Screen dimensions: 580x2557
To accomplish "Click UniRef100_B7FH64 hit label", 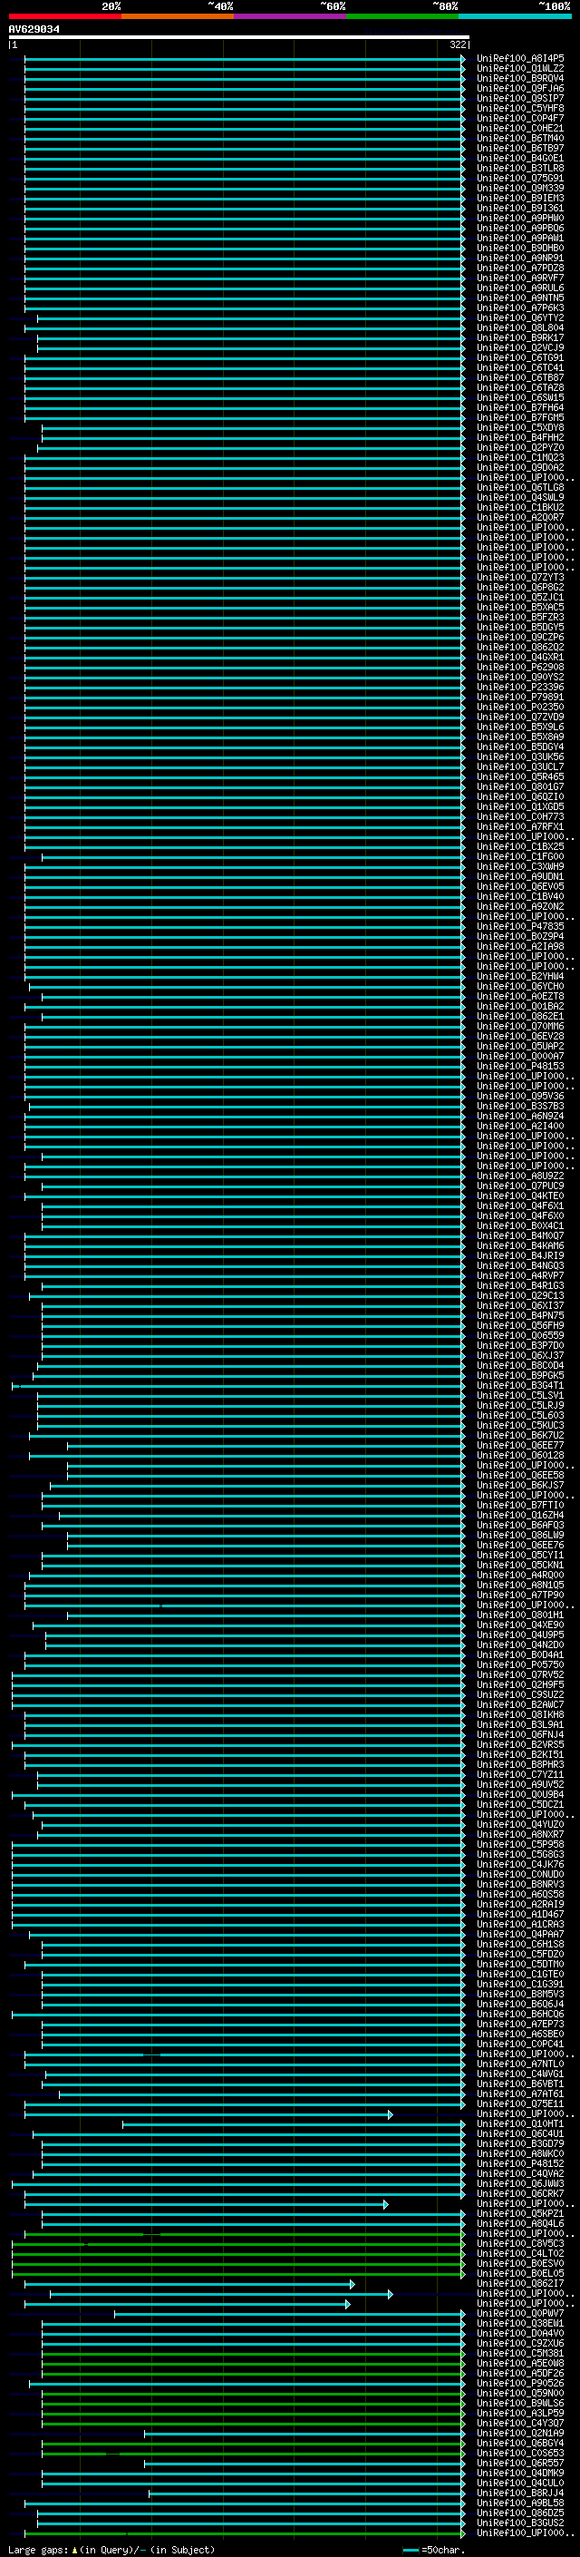I will pos(520,407).
